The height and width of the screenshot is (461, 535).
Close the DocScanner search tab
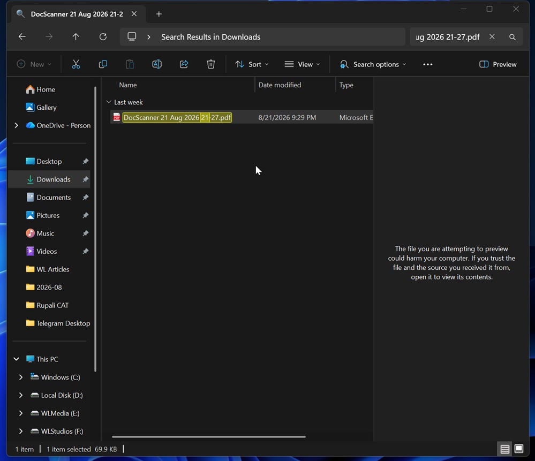(x=134, y=13)
